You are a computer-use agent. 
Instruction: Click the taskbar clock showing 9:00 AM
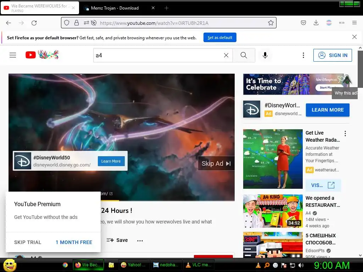331,266
